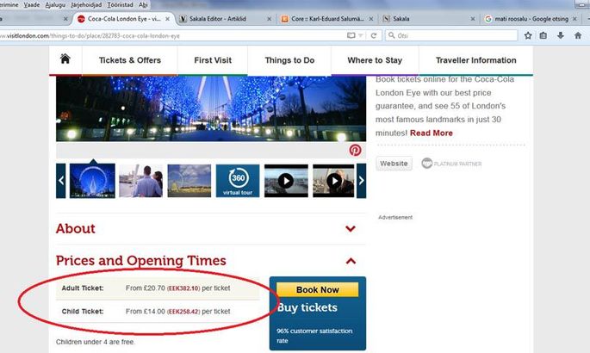Follow the Read More link
This screenshot has width=590, height=353.
pyautogui.click(x=432, y=133)
